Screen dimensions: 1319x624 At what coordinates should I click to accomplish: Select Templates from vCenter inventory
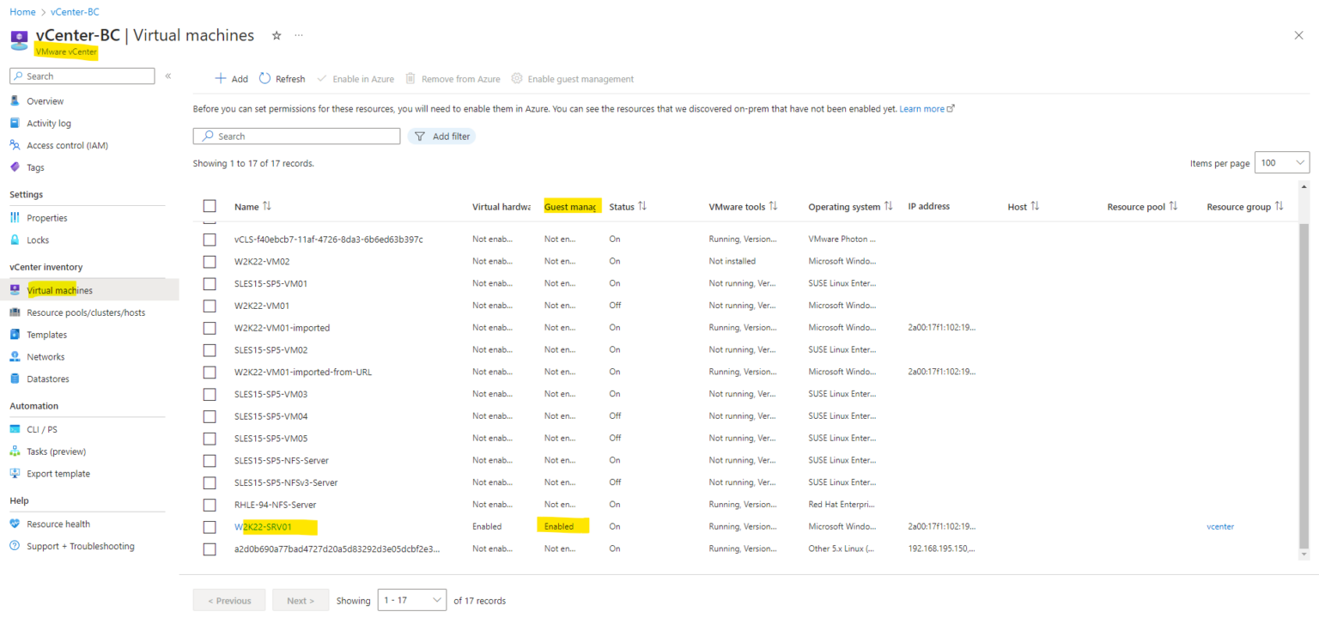tap(47, 334)
